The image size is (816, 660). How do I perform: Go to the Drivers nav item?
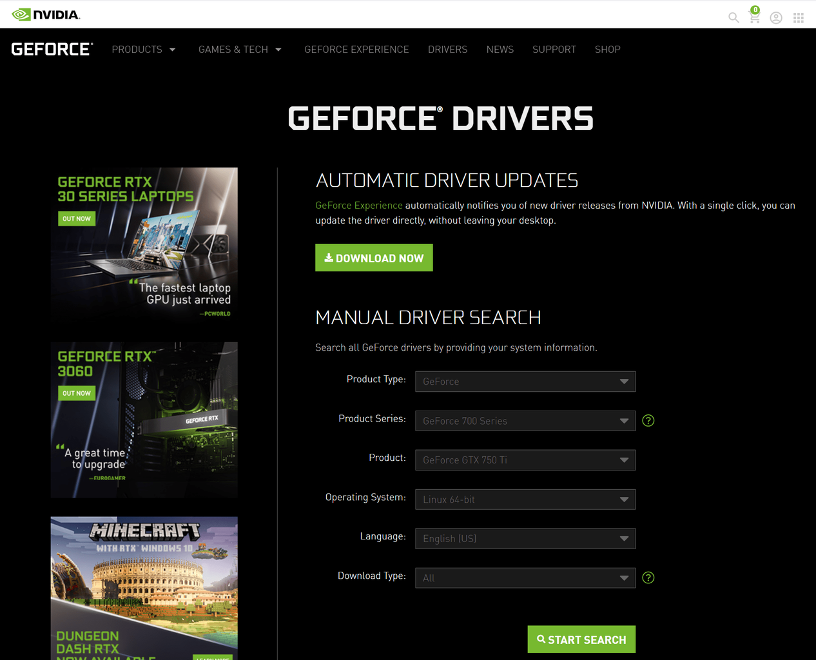(447, 50)
